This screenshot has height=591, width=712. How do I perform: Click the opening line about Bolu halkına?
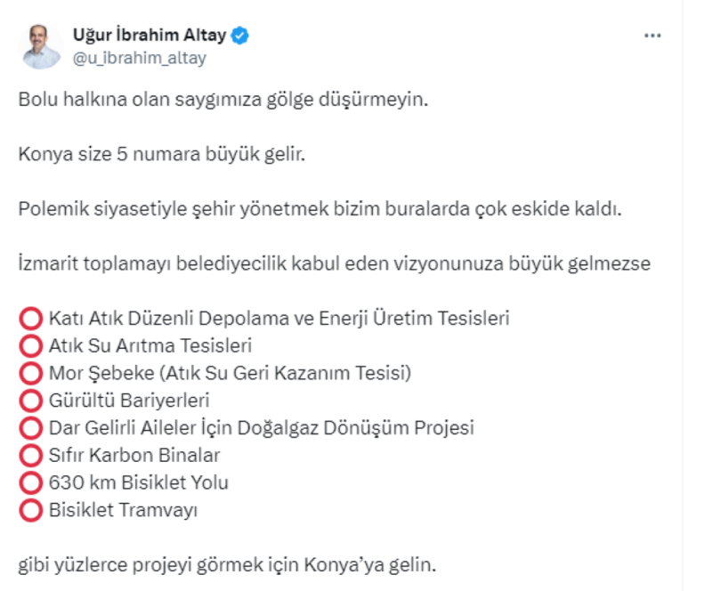223,99
